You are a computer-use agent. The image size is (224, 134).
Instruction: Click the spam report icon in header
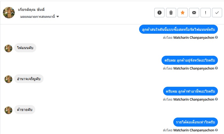point(159,12)
